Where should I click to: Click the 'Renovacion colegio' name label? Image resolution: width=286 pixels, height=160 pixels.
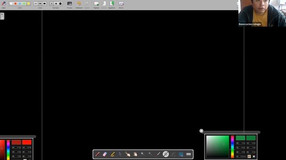tap(250, 24)
